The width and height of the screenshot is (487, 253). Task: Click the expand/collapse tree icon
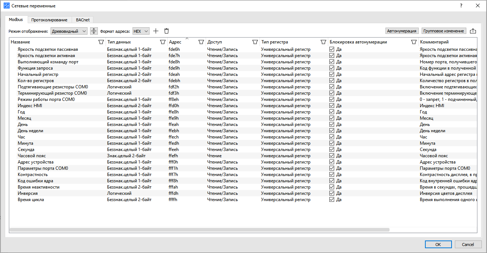(x=94, y=31)
